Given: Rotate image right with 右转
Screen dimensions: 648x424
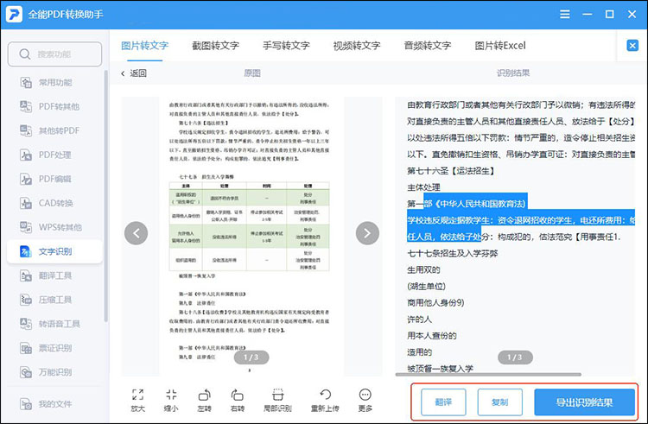Looking at the screenshot, I should [238, 394].
